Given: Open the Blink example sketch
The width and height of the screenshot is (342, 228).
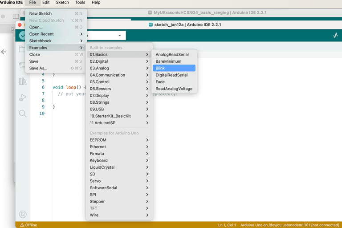Looking at the screenshot, I should (x=174, y=68).
